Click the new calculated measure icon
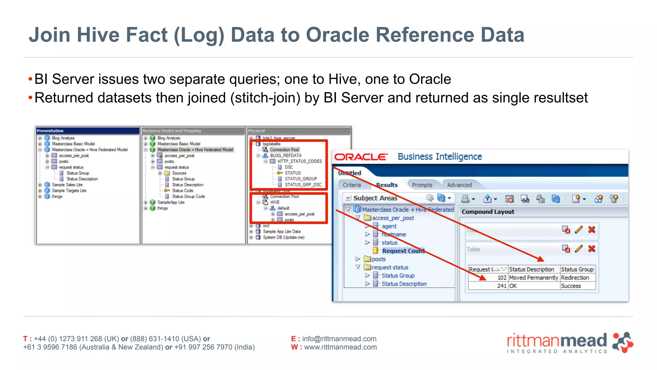 pos(614,199)
